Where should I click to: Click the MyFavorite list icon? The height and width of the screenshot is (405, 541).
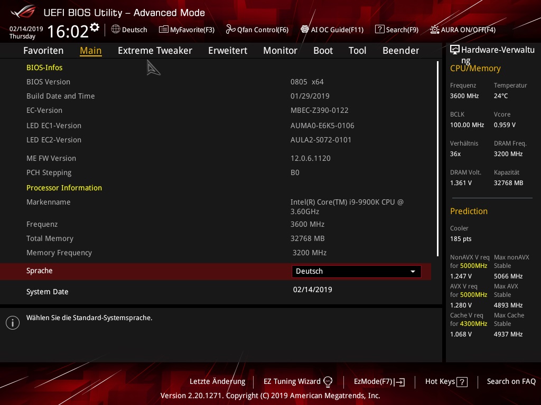(x=164, y=30)
